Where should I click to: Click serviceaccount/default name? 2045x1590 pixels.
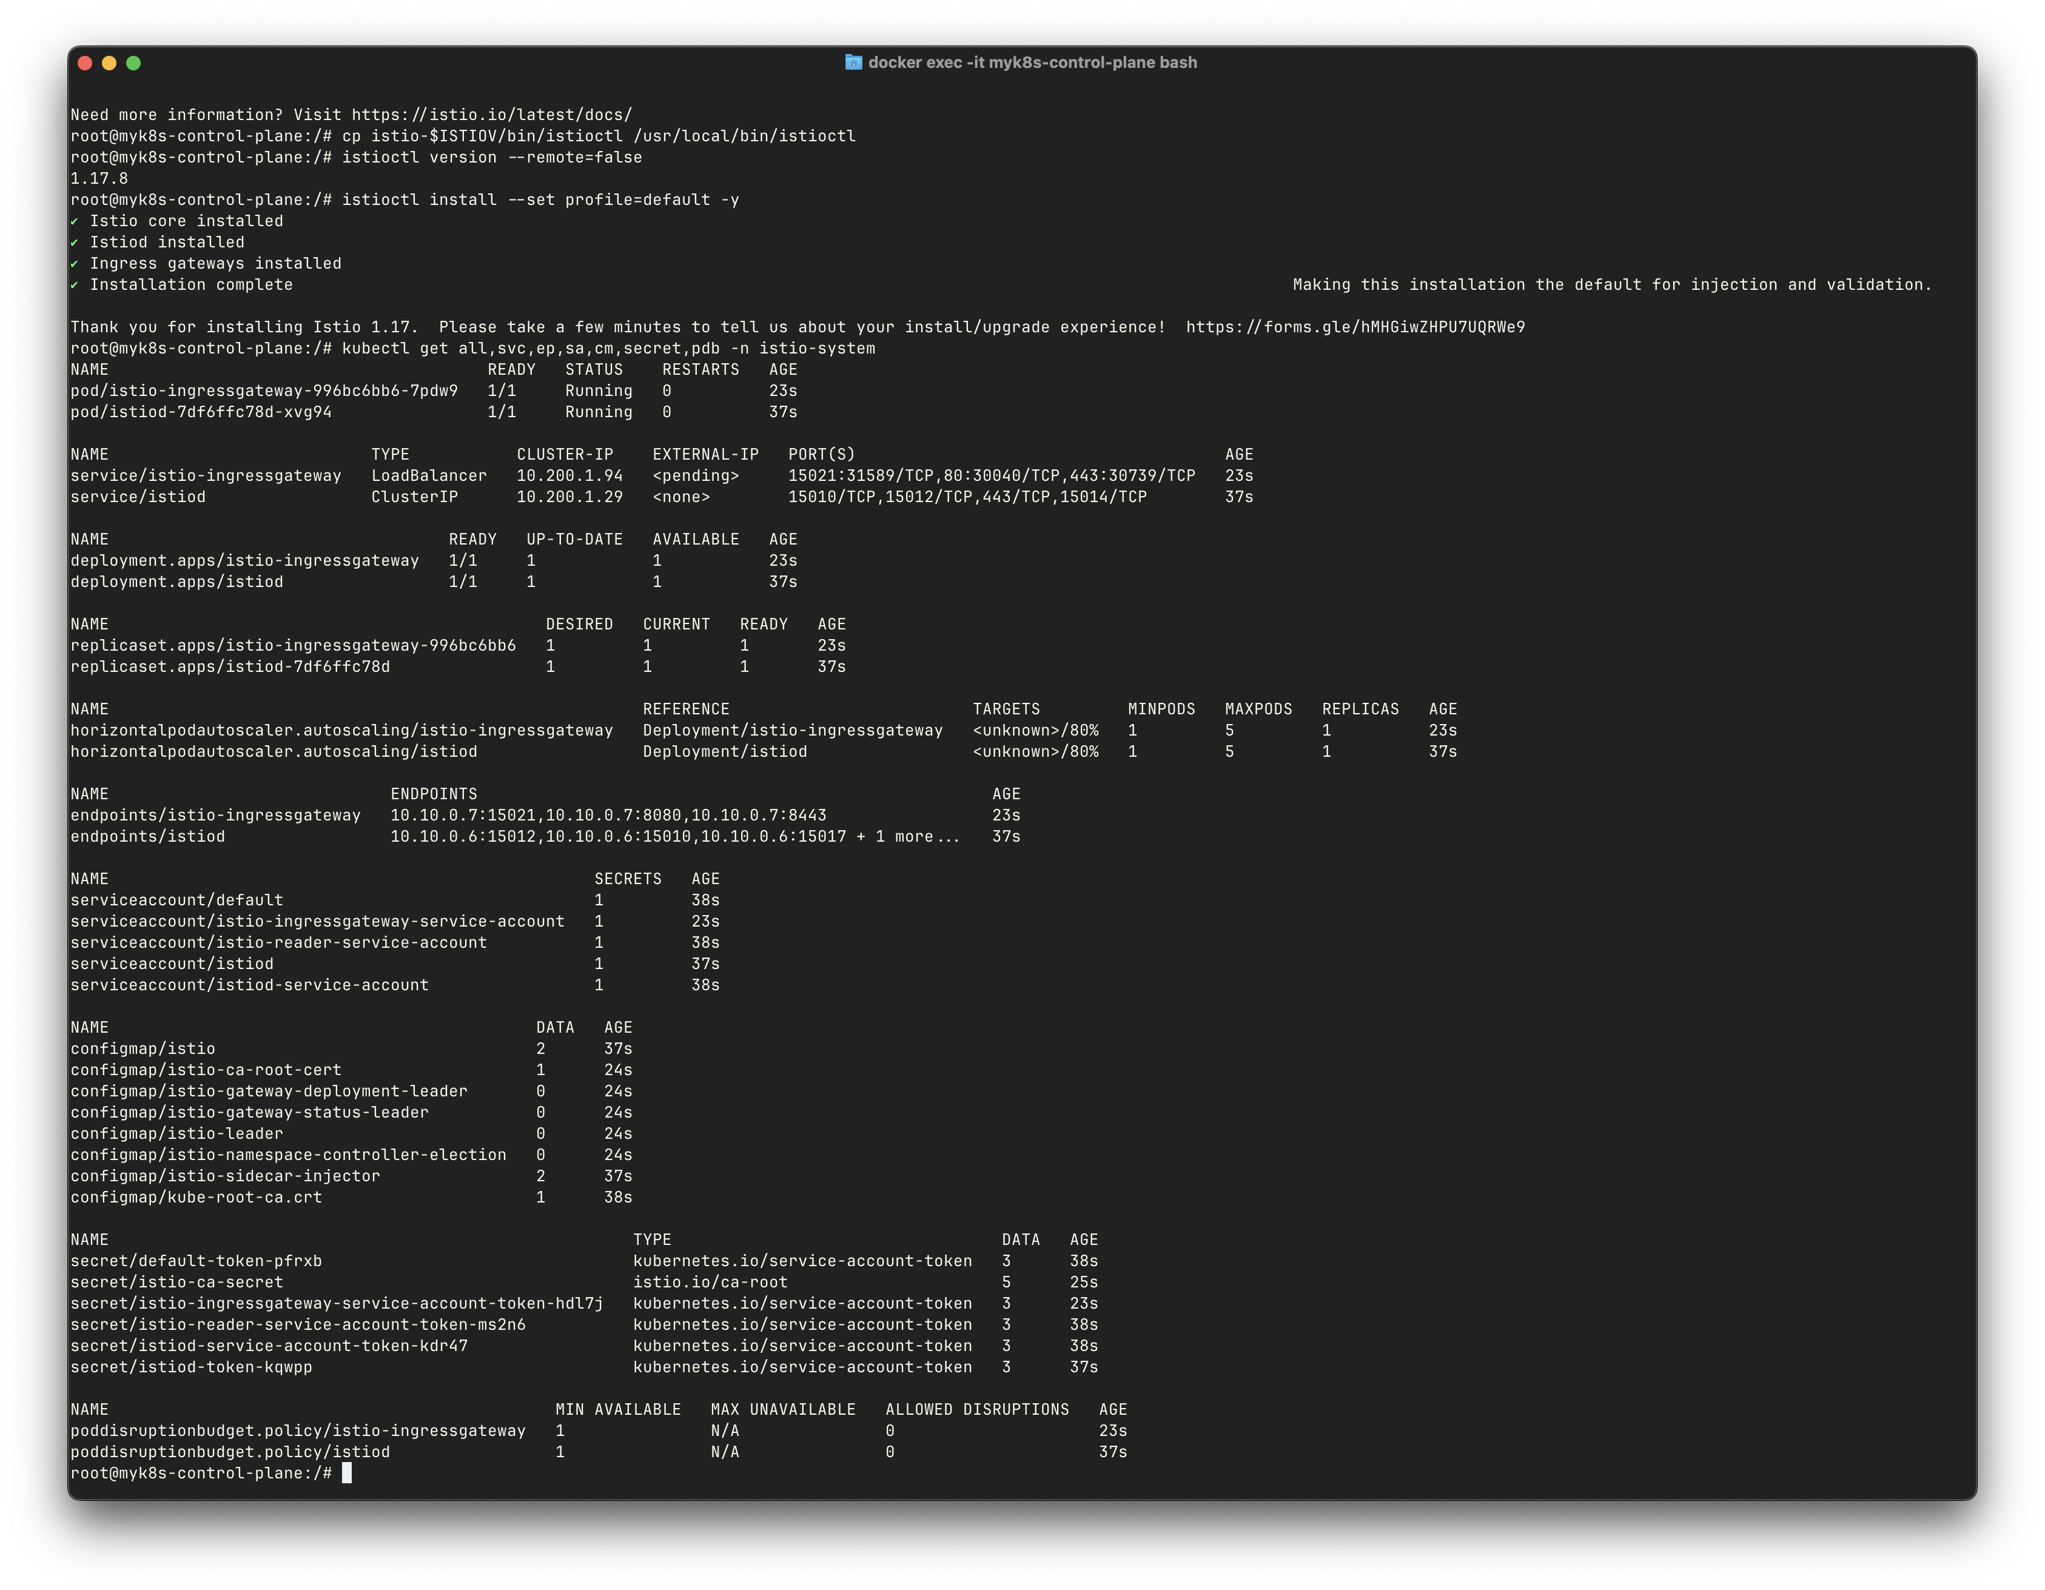click(177, 900)
